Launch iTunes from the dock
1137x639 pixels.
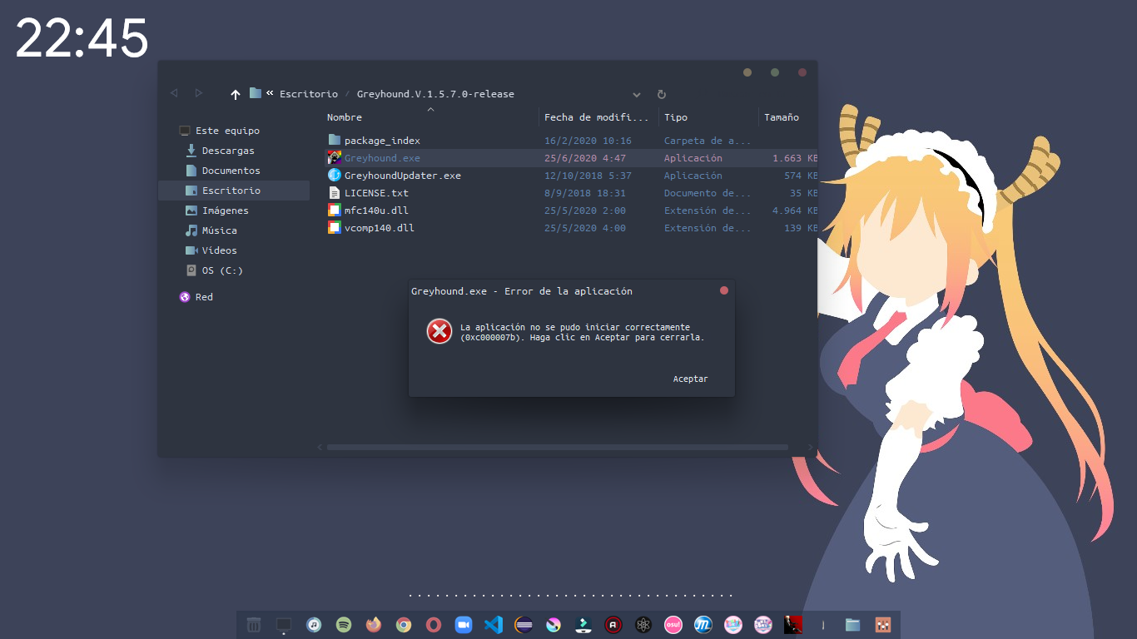(x=314, y=625)
